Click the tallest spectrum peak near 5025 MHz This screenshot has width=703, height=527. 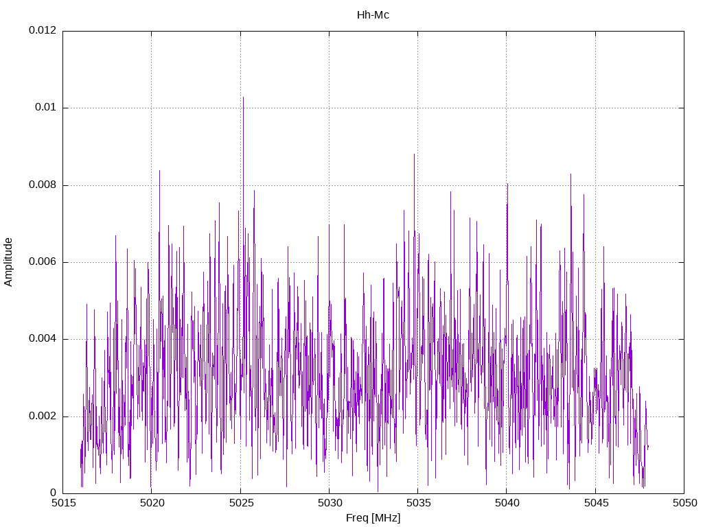243,97
